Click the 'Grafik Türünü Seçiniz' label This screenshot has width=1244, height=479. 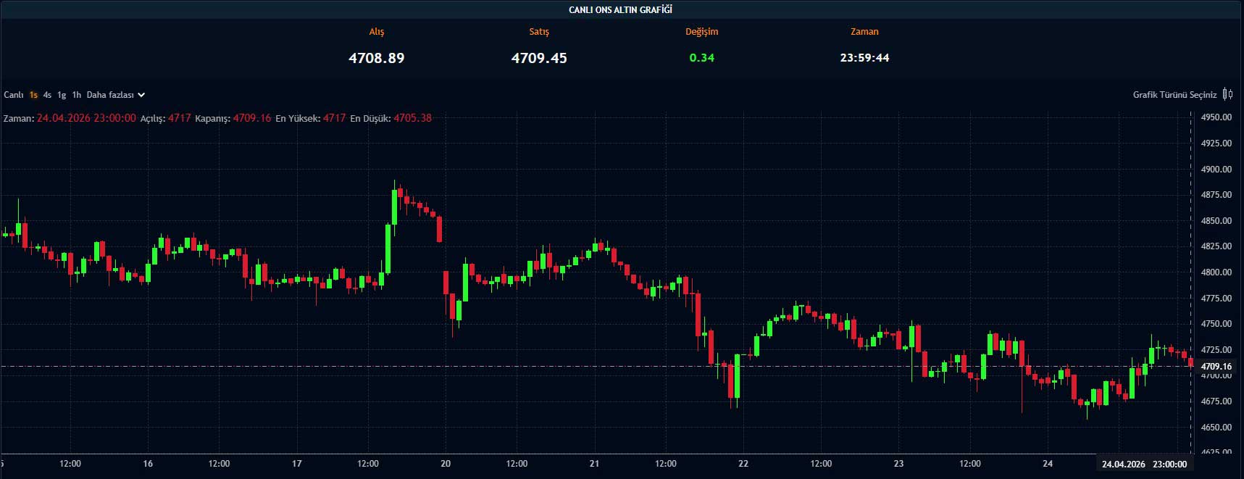click(1174, 95)
